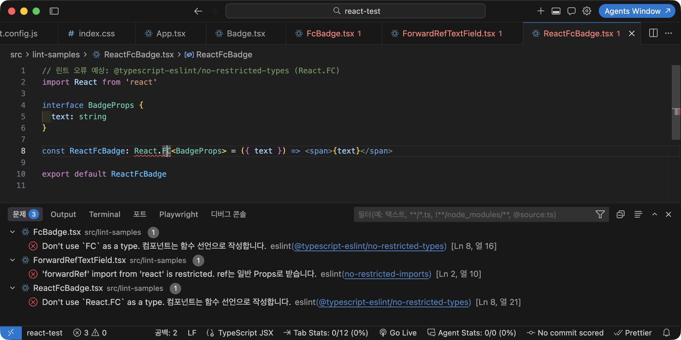Image resolution: width=681 pixels, height=340 pixels.
Task: Switch to the index.css tab
Action: (x=97, y=33)
